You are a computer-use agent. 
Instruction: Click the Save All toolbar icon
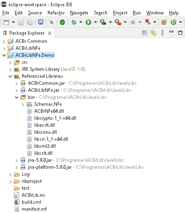click(30, 22)
